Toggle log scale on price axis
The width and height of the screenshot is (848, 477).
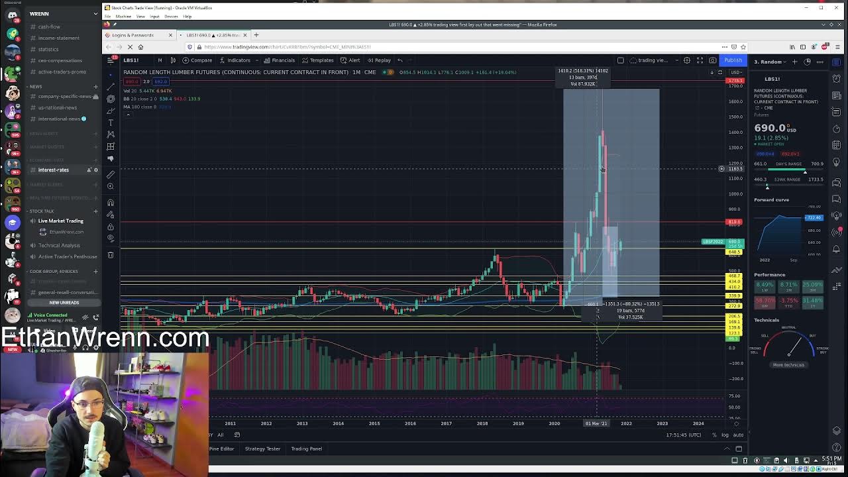(x=725, y=435)
